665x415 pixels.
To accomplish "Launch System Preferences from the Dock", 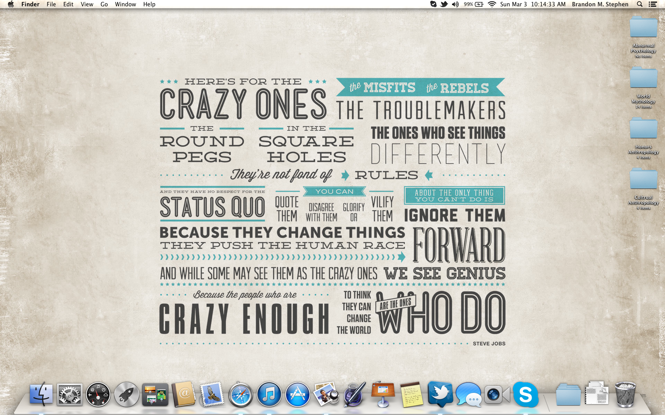I will 70,394.
